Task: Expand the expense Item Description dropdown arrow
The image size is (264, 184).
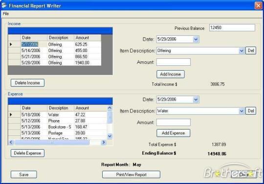Action: (x=242, y=111)
